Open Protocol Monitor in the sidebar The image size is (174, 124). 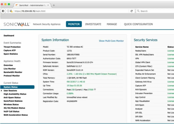click(x=11, y=76)
